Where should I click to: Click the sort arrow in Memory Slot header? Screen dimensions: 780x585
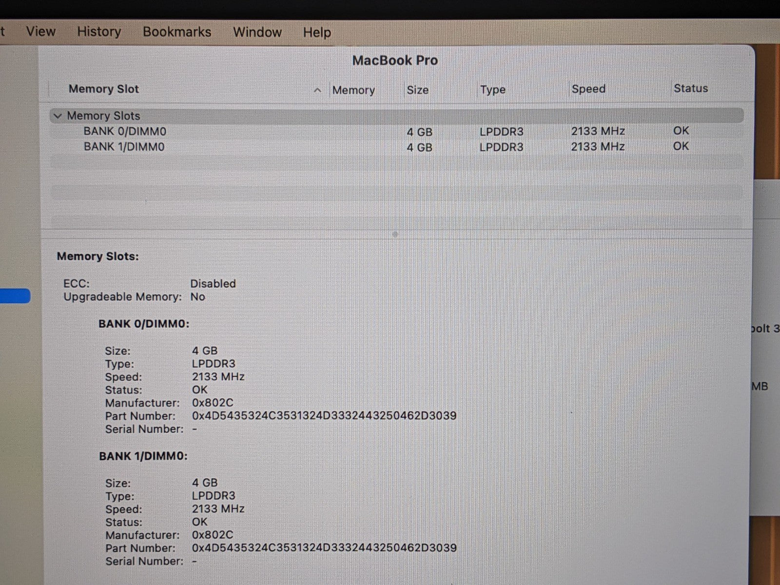(x=317, y=90)
